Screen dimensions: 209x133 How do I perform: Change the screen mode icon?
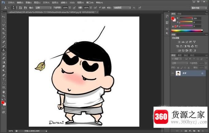(4, 112)
